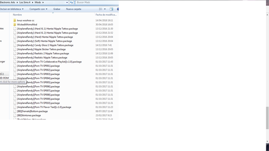
Task: Select the [BB]Skintones.package file name
Action: (x=29, y=115)
